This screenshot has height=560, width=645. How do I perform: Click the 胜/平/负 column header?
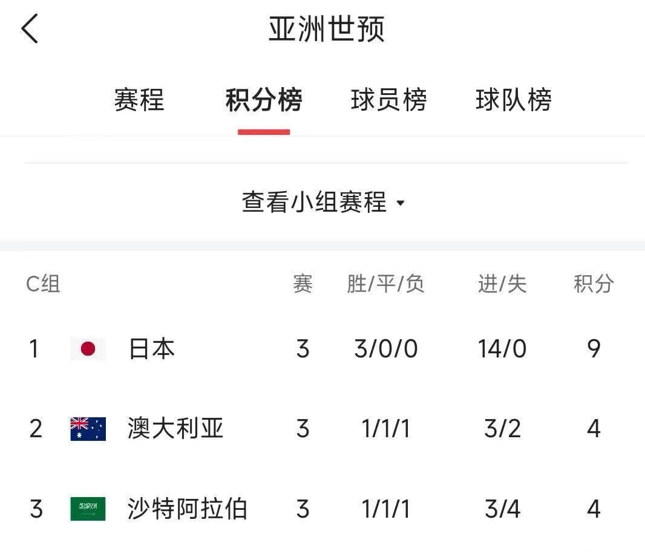[385, 284]
